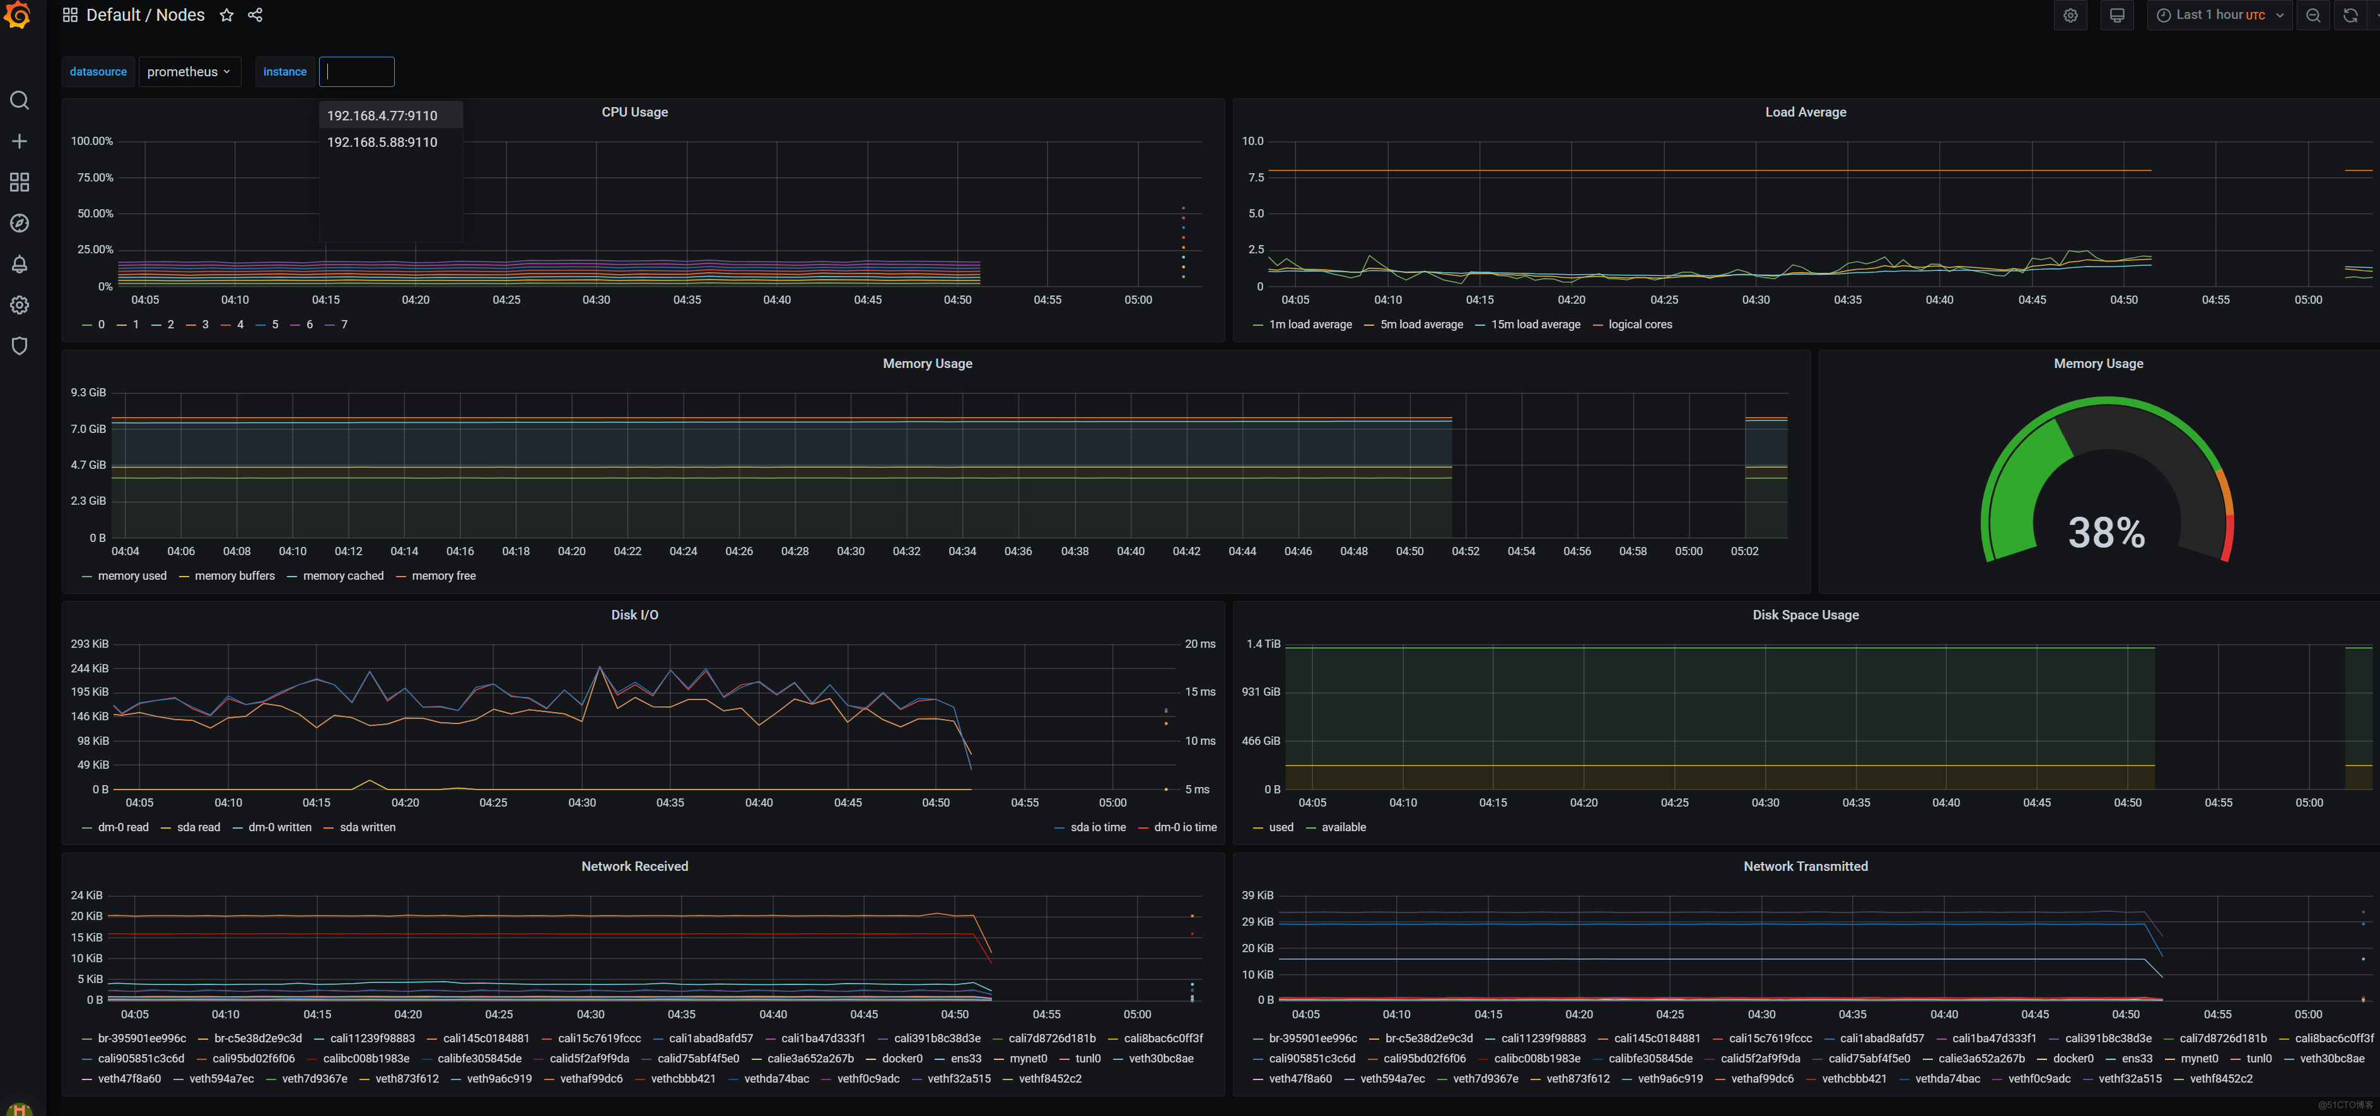The width and height of the screenshot is (2380, 1116).
Task: Toggle 15m load average legend series
Action: tap(1536, 325)
